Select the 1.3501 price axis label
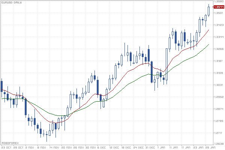 tap(219, 13)
